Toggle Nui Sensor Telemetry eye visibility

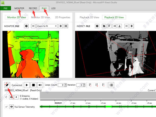point(11,107)
